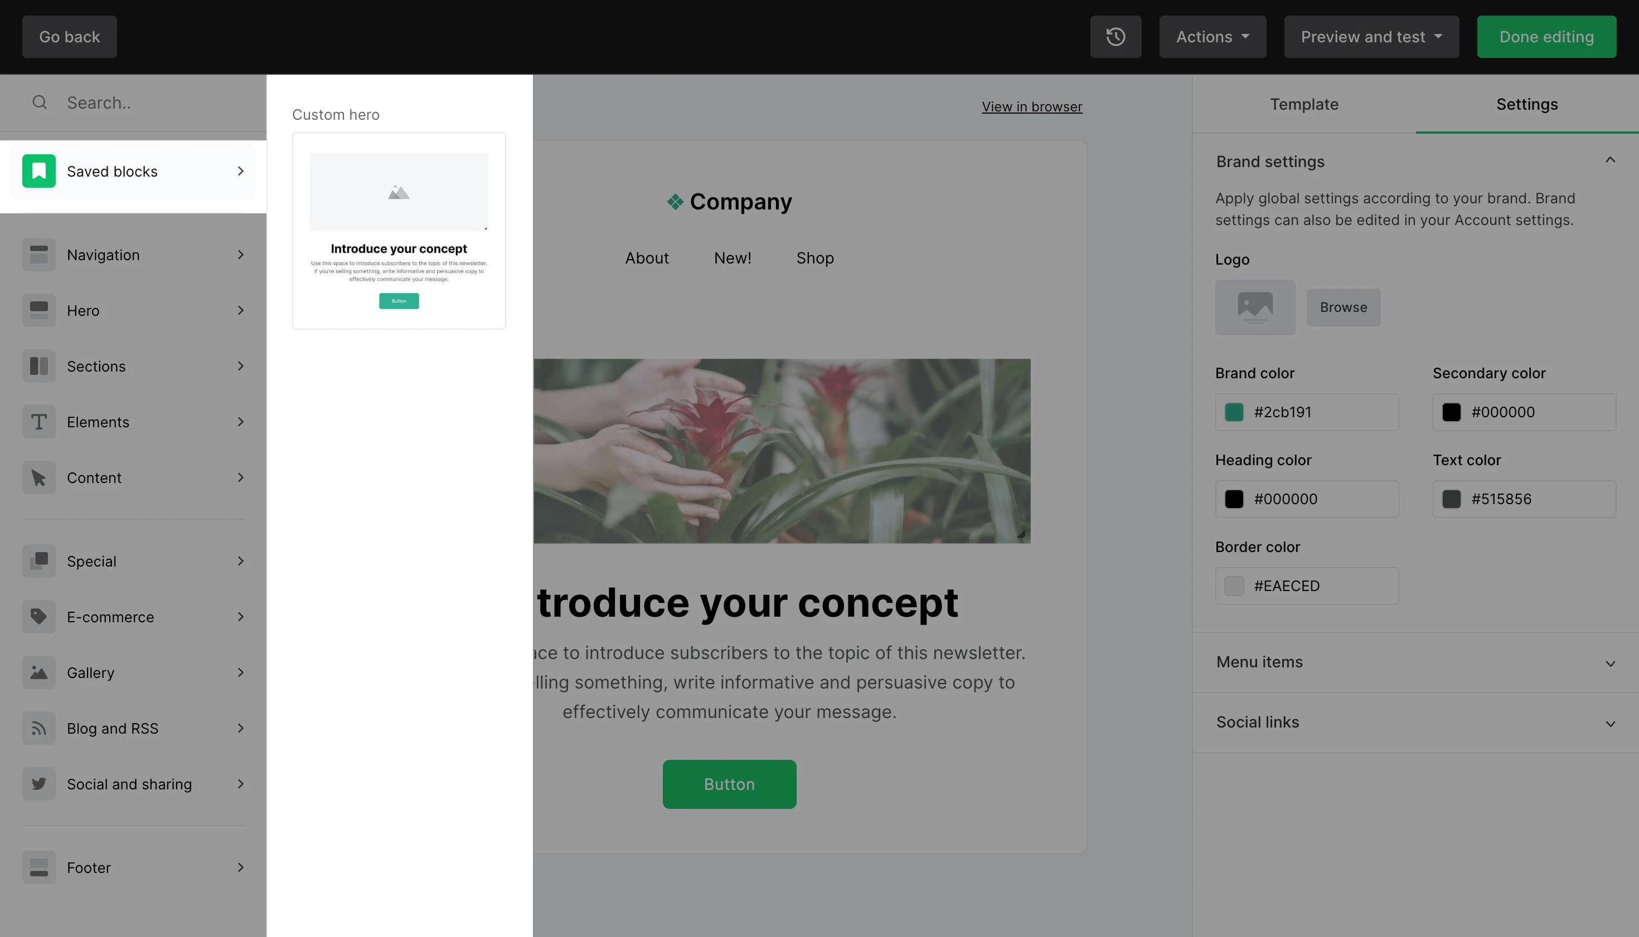The width and height of the screenshot is (1639, 937).
Task: Open the Preview and test dropdown
Action: point(1370,37)
